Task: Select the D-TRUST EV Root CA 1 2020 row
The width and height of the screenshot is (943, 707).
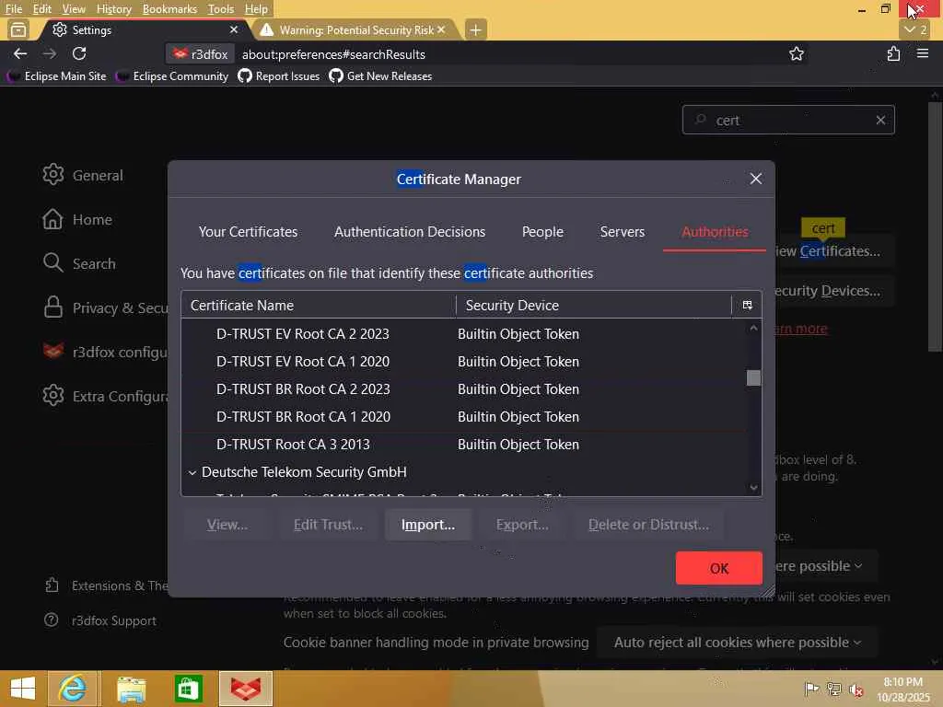Action: 464,361
